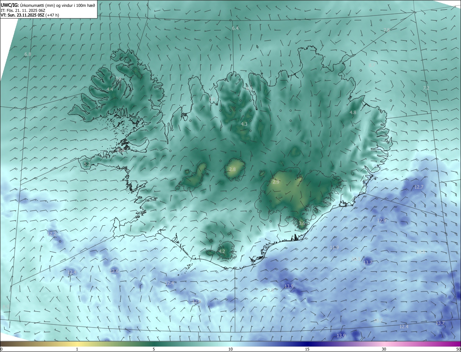The width and height of the screenshot is (461, 352).
Task: Click the 0 tick on the color scale
Action: [1, 349]
